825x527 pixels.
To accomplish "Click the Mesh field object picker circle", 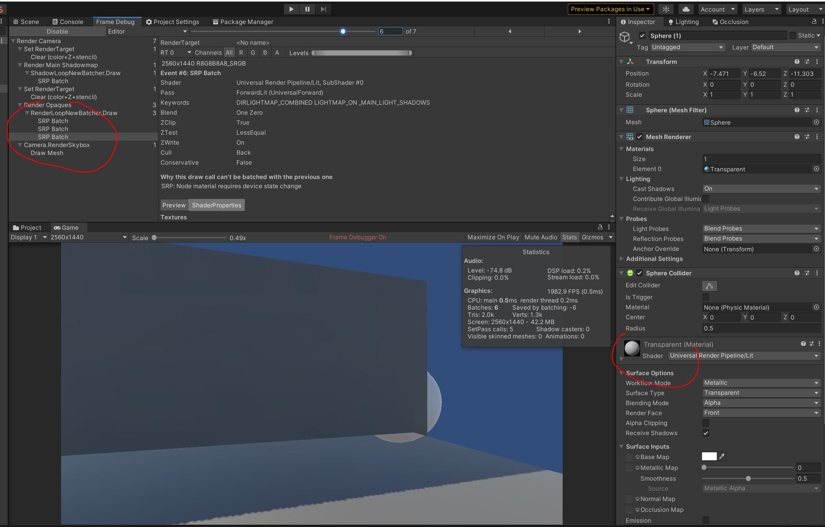I will pos(816,122).
